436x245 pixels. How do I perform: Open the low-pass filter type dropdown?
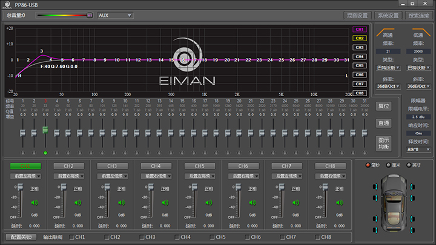pyautogui.click(x=418, y=68)
